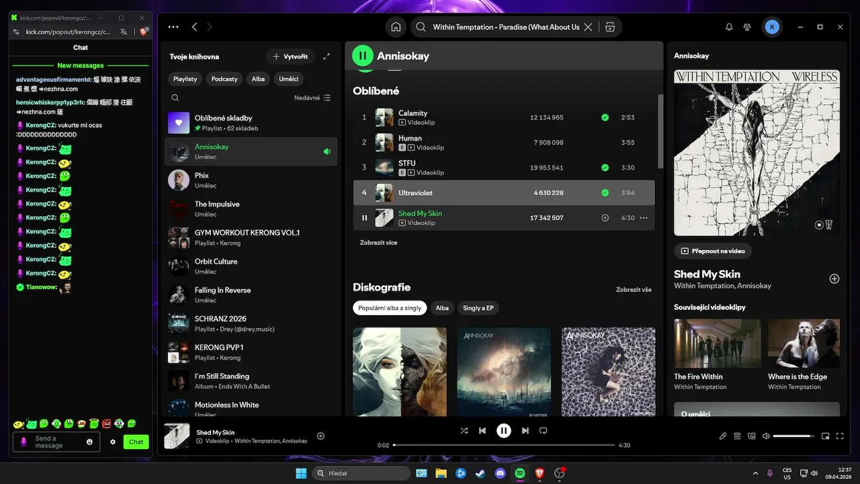This screenshot has height=484, width=860.
Task: Open the Nedávné sort dropdown
Action: tap(312, 97)
